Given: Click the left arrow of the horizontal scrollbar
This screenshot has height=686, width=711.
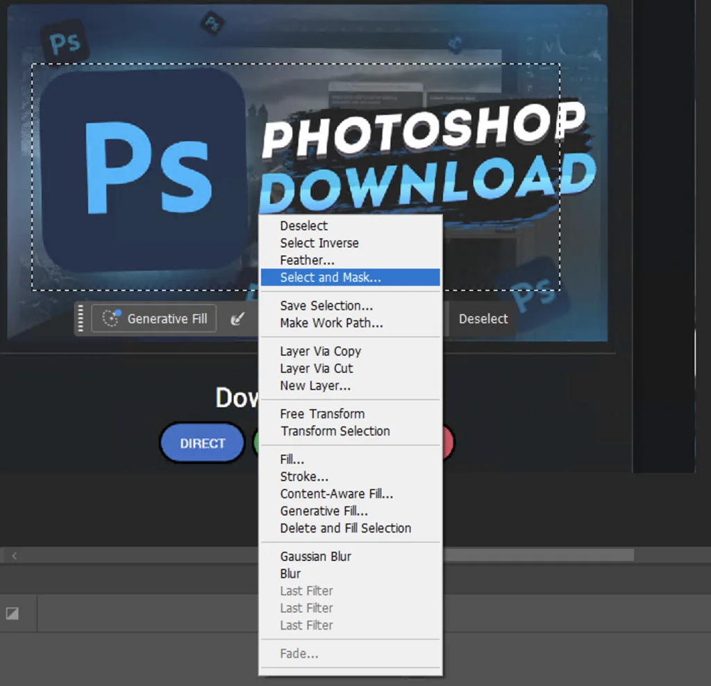Looking at the screenshot, I should tap(14, 555).
